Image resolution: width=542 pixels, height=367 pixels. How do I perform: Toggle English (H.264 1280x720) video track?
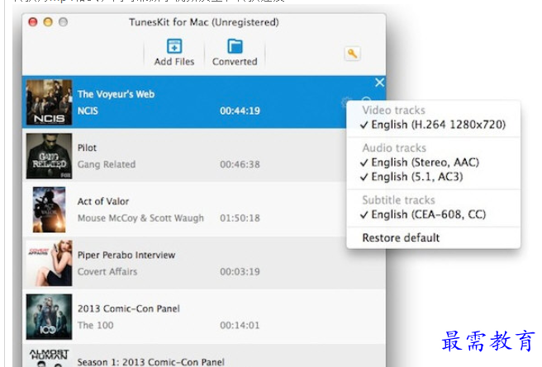[433, 125]
